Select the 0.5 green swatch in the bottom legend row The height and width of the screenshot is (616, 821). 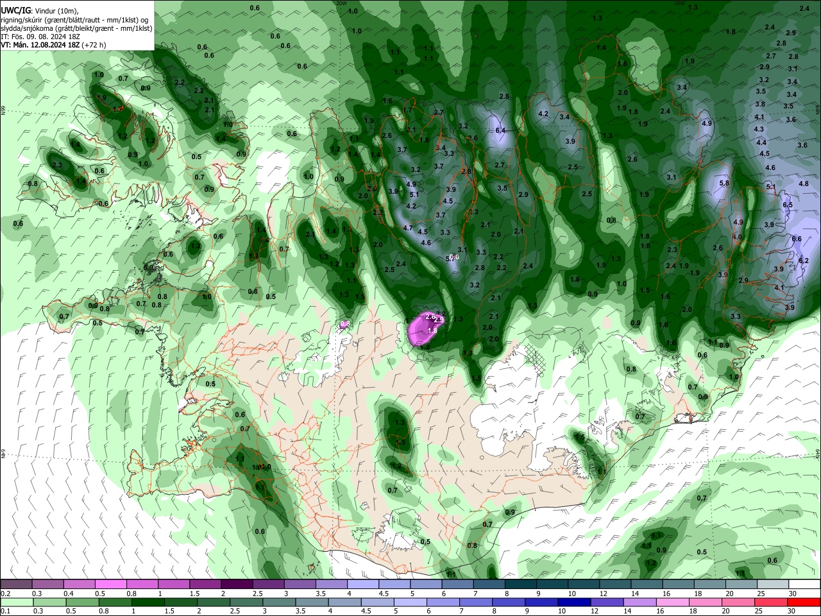pos(82,602)
